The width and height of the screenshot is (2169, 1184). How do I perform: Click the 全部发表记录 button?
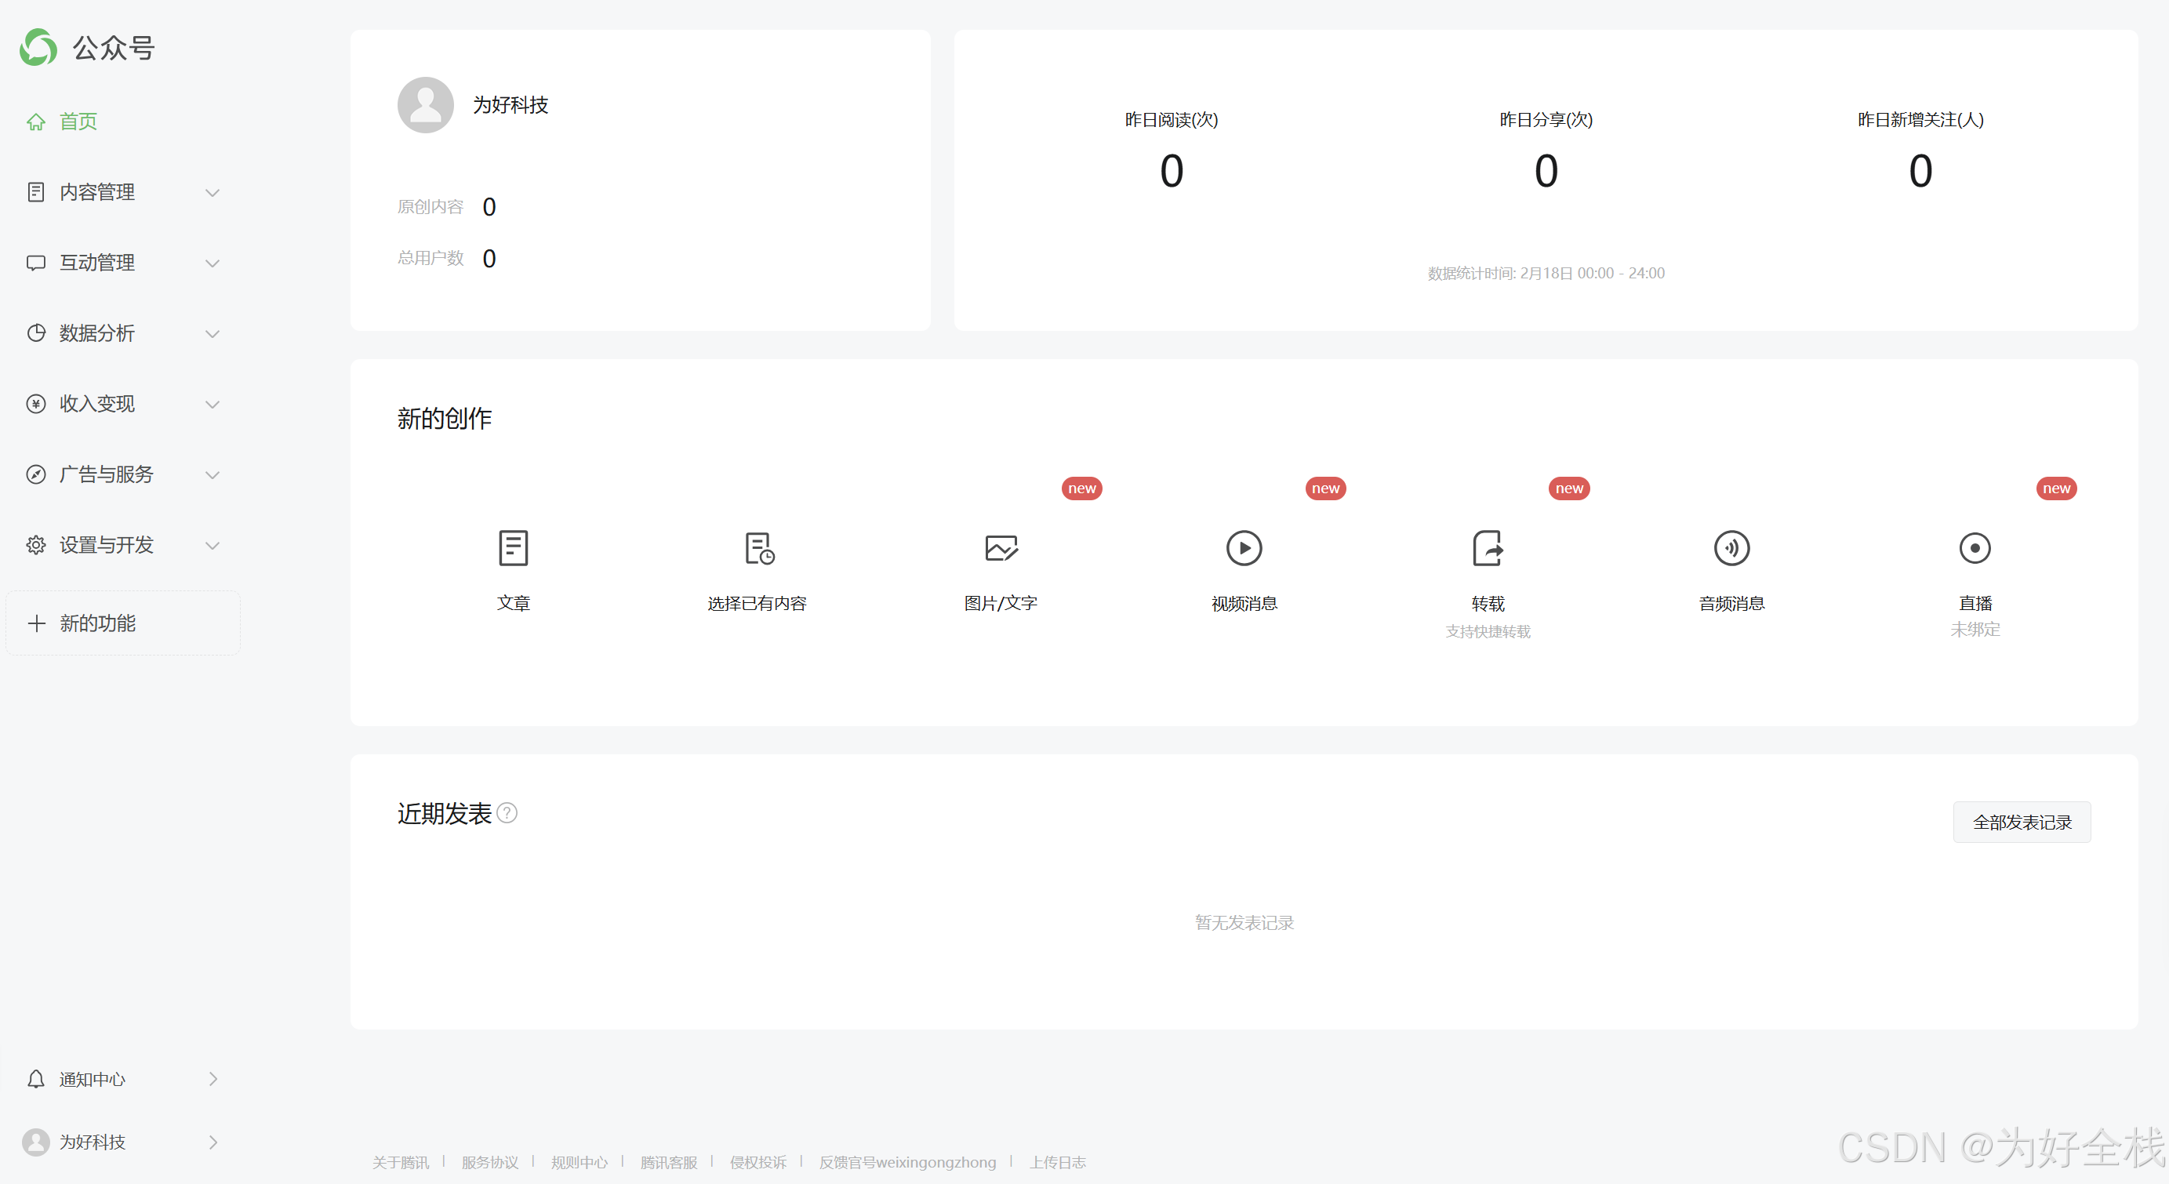coord(2021,822)
